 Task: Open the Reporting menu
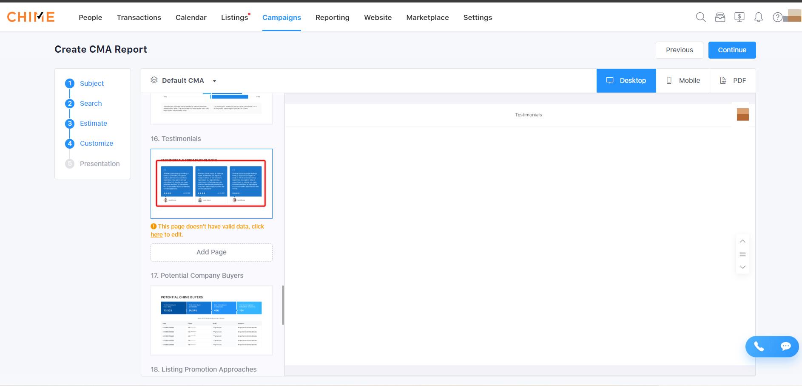[x=332, y=17]
